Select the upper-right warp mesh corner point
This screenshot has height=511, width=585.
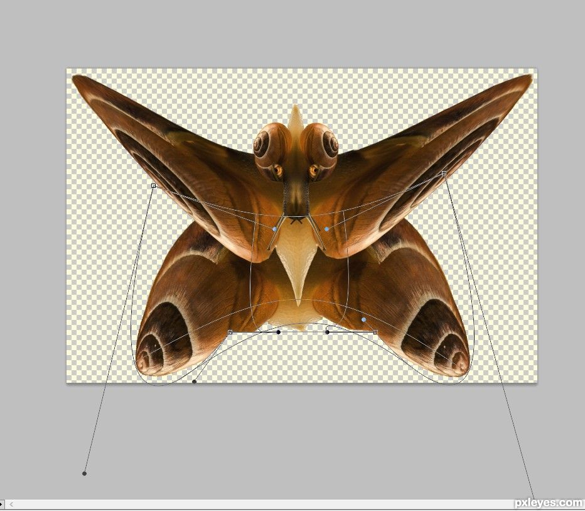(444, 173)
